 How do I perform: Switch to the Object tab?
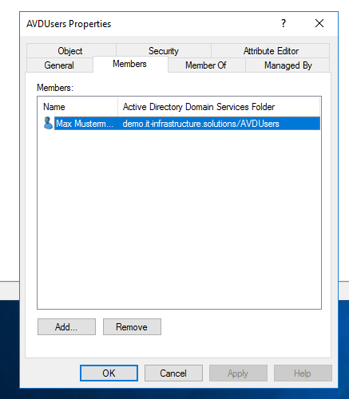tap(70, 51)
